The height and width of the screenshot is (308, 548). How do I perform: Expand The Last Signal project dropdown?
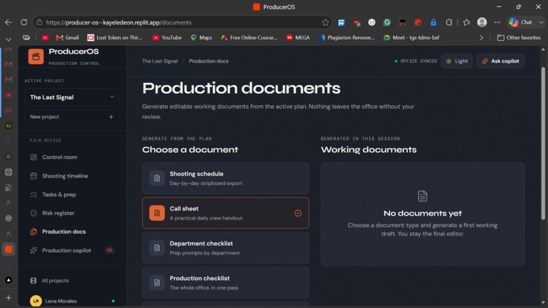[72, 97]
